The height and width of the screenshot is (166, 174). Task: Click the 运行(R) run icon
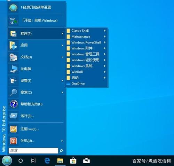click(13, 116)
